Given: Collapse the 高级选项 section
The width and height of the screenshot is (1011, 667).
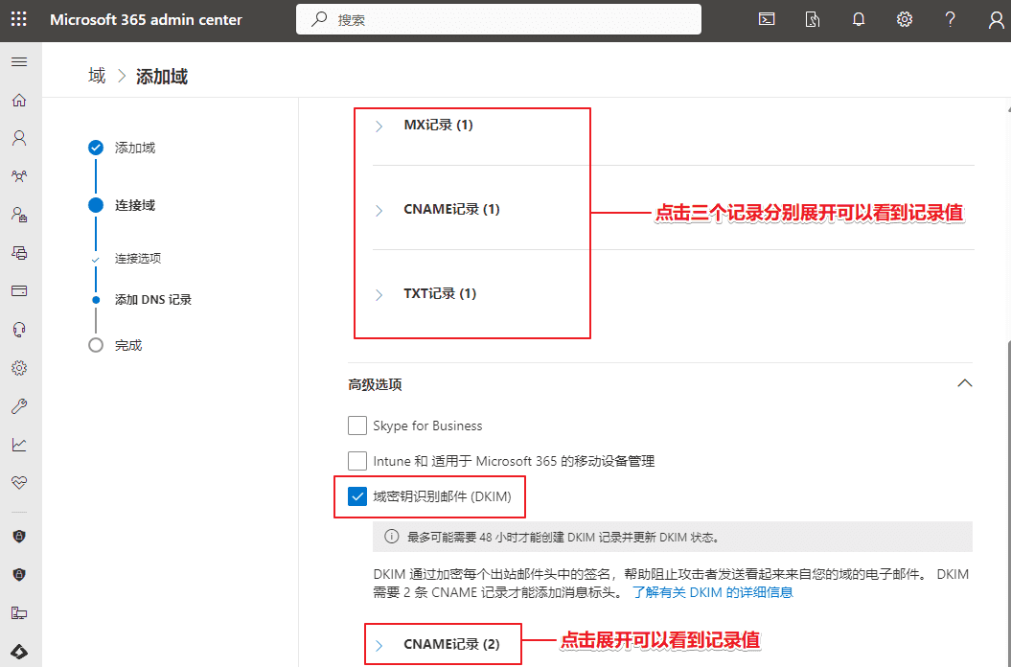Looking at the screenshot, I should pyautogui.click(x=965, y=384).
